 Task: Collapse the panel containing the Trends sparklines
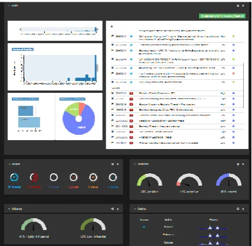tap(135, 209)
